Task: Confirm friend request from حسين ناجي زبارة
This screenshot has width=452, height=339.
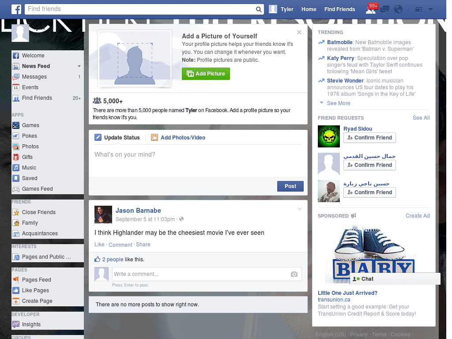Action: click(x=369, y=192)
